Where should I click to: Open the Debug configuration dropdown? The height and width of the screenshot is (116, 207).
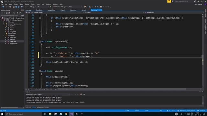click(x=33, y=7)
